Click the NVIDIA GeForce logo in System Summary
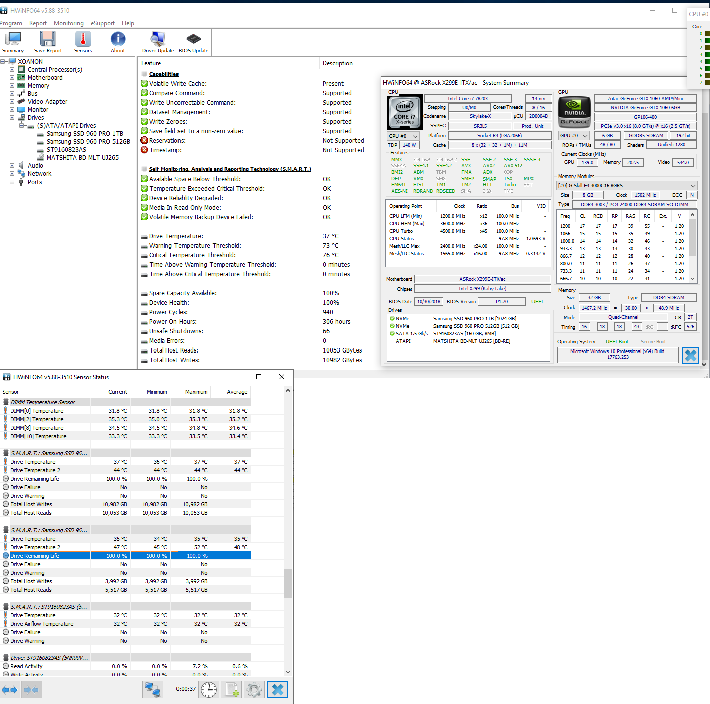Screen dimensions: 710x704 click(574, 112)
